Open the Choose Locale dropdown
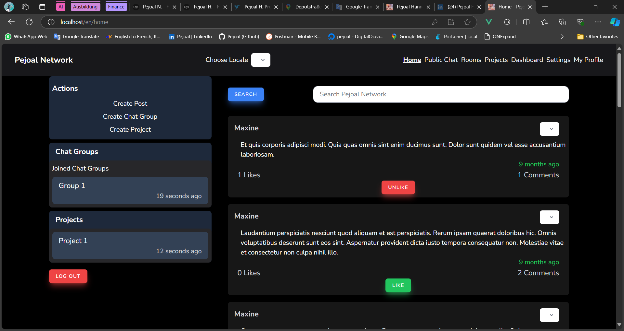This screenshot has height=331, width=624. pos(261,60)
